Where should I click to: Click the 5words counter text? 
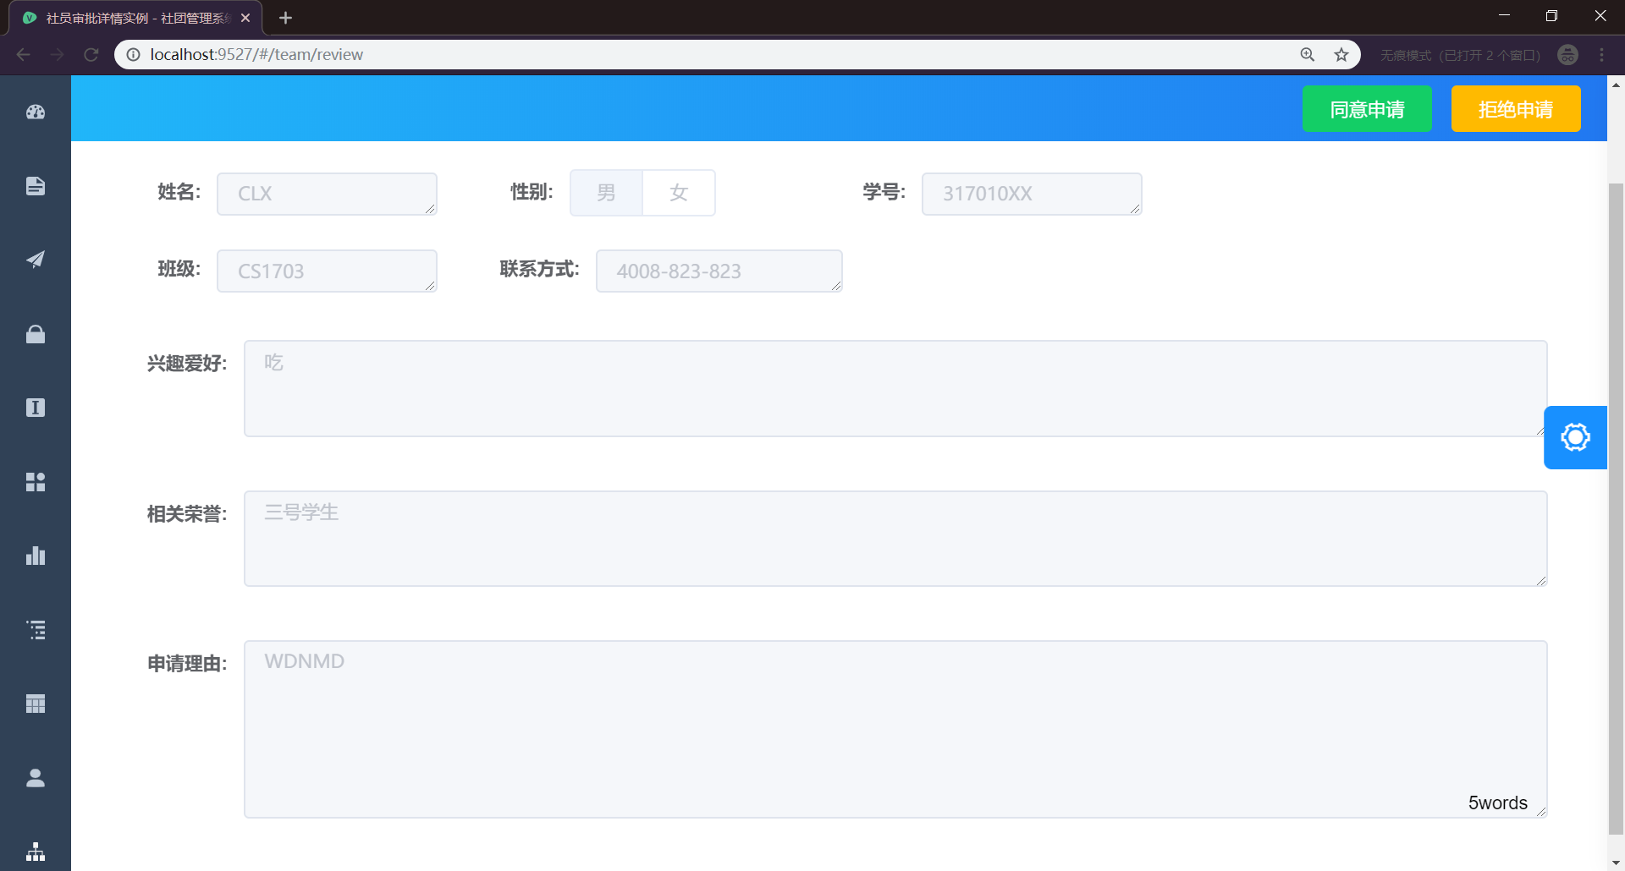(1497, 803)
